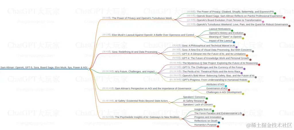Open the (01:19:30) timestamp link

coord(176,71)
